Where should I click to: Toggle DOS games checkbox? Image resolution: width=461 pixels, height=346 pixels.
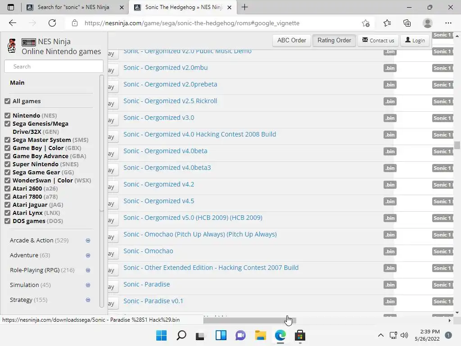8,221
